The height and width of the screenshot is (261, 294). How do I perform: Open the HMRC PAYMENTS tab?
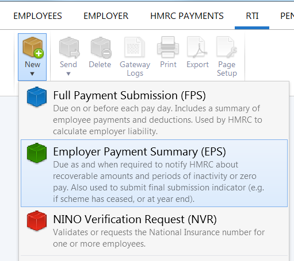187,16
